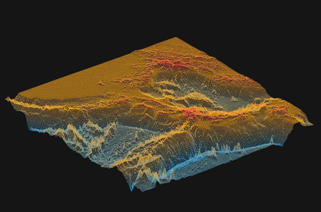This screenshot has width=321, height=212.
Task: Select the bright blue ridge on lower-right edge
Action: tap(199, 156)
